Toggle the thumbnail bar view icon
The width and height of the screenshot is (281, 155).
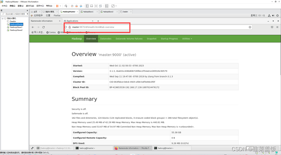point(92,6)
